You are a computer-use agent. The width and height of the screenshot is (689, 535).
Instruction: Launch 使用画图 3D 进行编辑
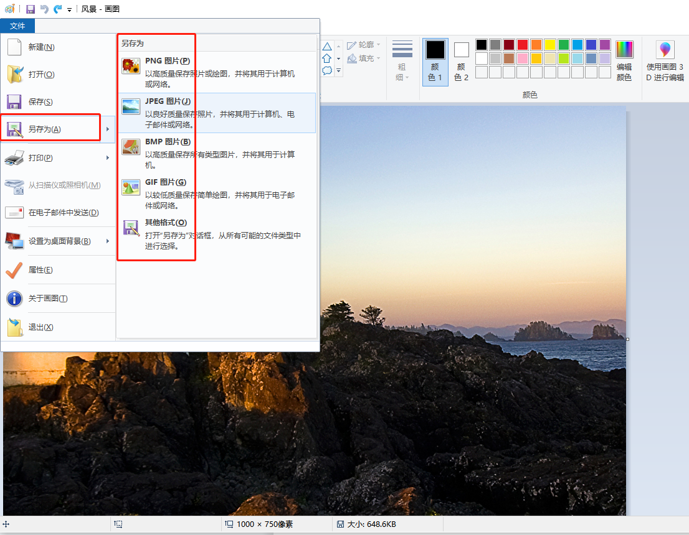coord(665,61)
